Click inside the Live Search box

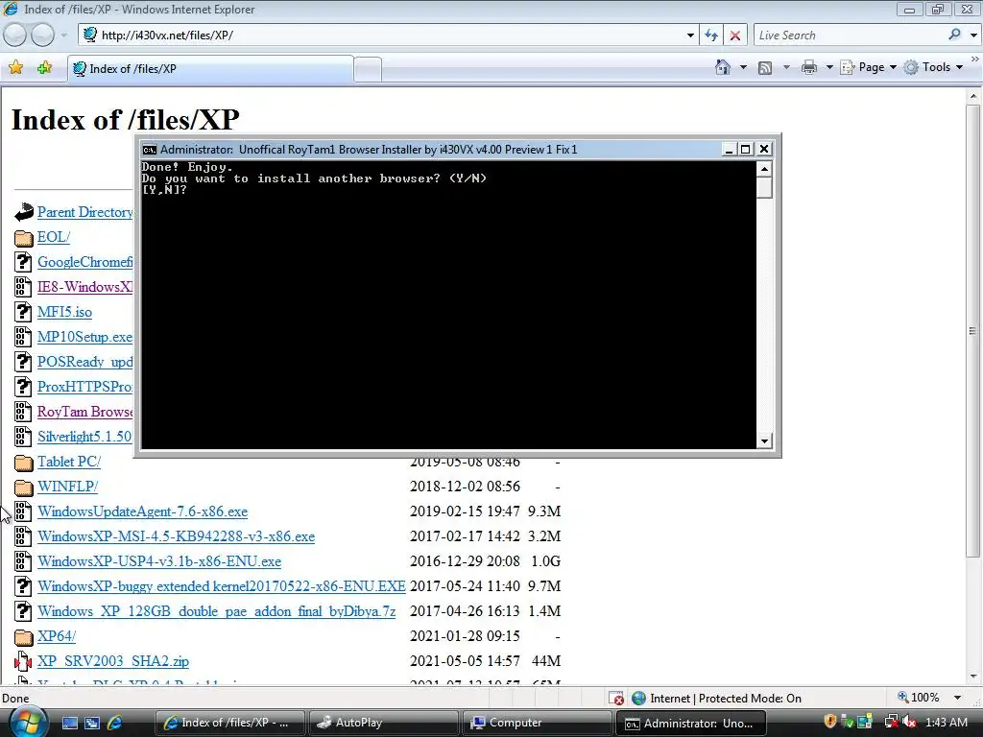point(850,36)
